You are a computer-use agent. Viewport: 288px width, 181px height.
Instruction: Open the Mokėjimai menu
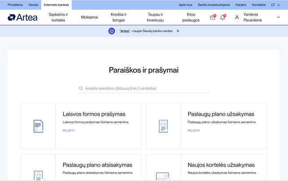tap(90, 17)
